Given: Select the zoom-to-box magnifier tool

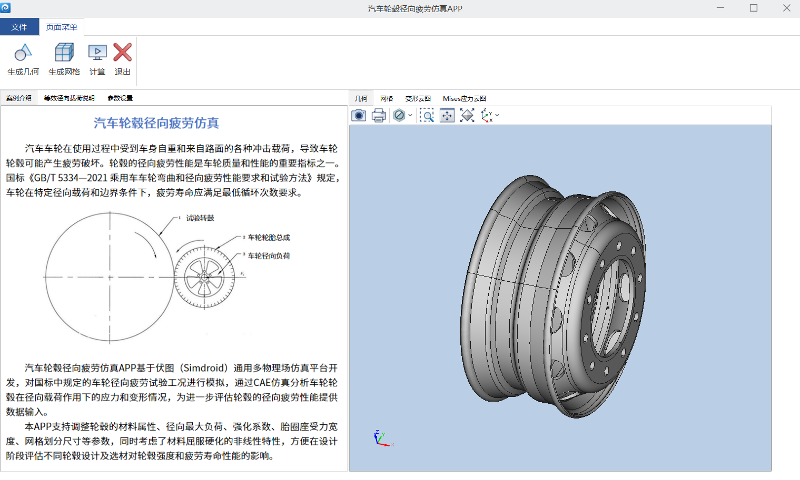Looking at the screenshot, I should pos(427,115).
